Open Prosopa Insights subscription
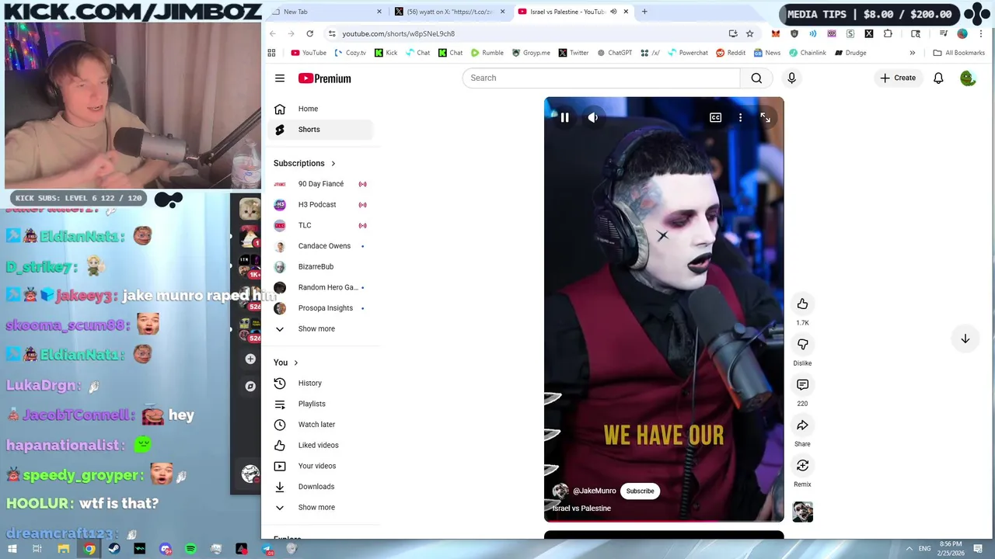This screenshot has width=995, height=559. pos(320,308)
